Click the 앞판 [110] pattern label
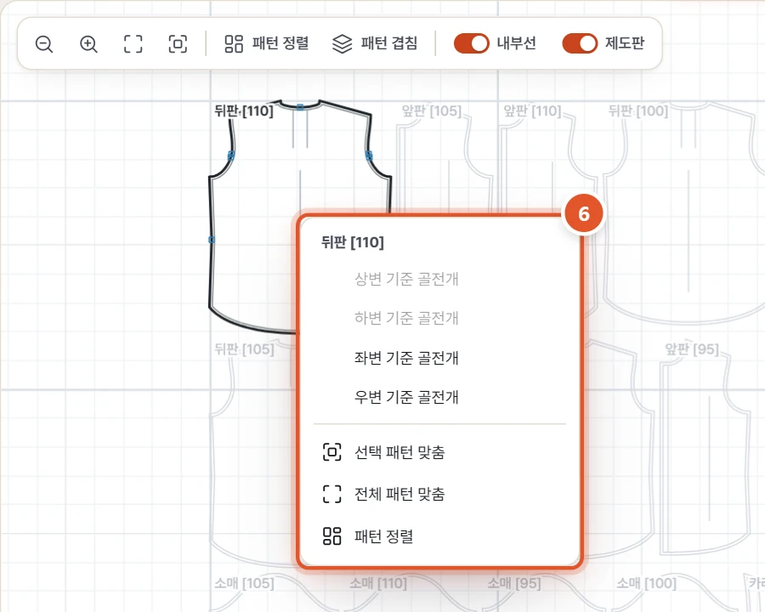The image size is (765, 612). pos(532,110)
